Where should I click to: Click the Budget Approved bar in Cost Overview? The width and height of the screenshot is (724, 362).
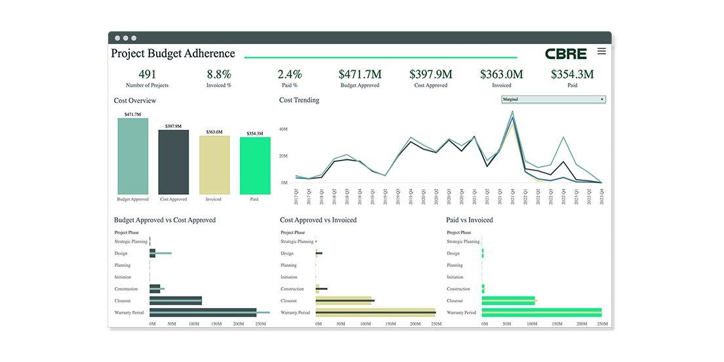click(x=132, y=156)
